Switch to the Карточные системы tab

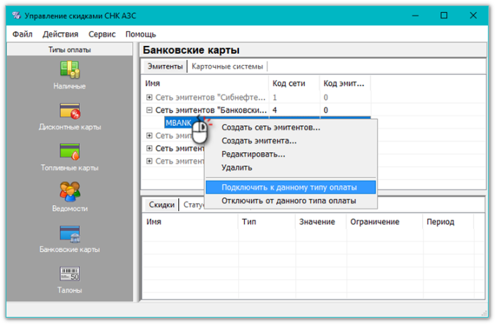pyautogui.click(x=227, y=66)
